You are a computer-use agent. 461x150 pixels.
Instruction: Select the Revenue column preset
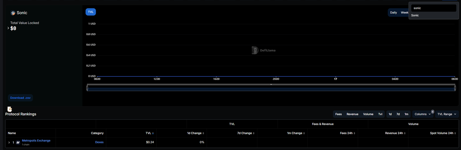click(352, 114)
